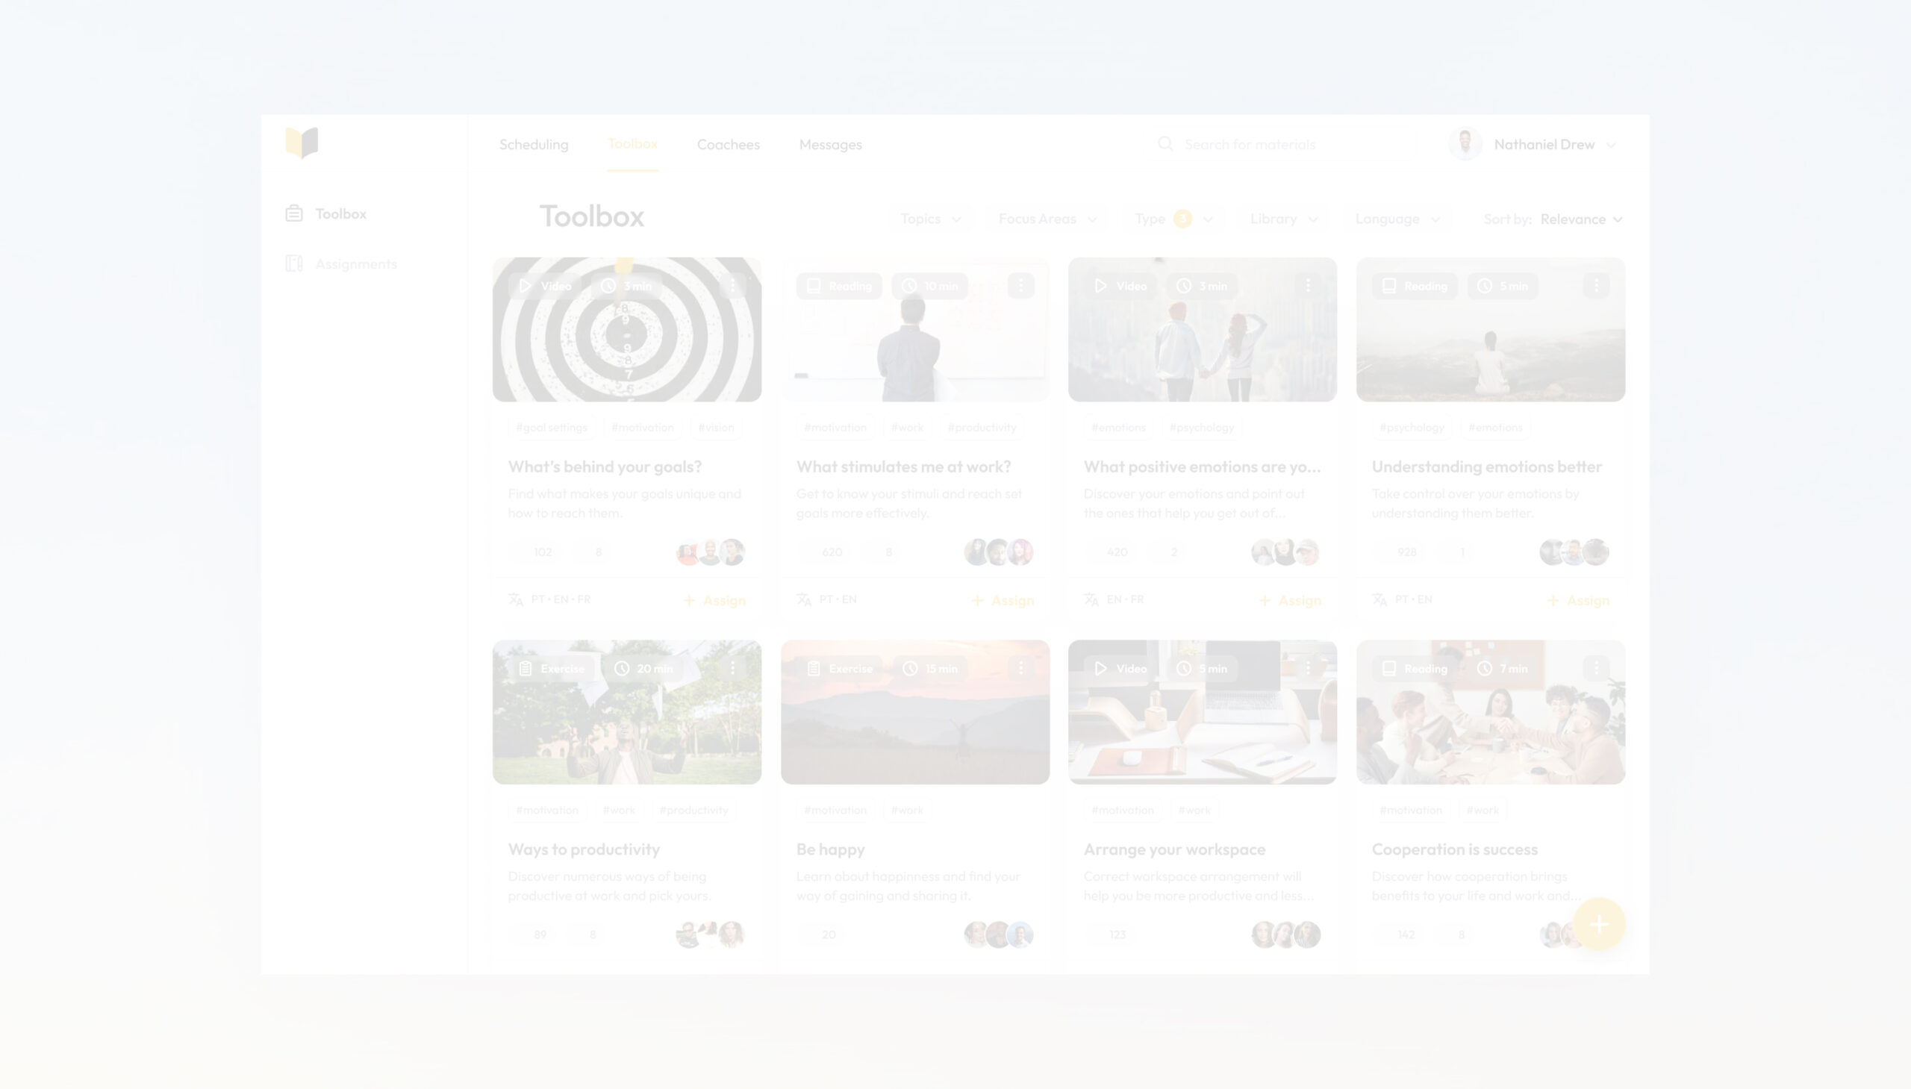Click the #productivity tag on Ways to productivity card
Image resolution: width=1911 pixels, height=1089 pixels.
tap(693, 810)
